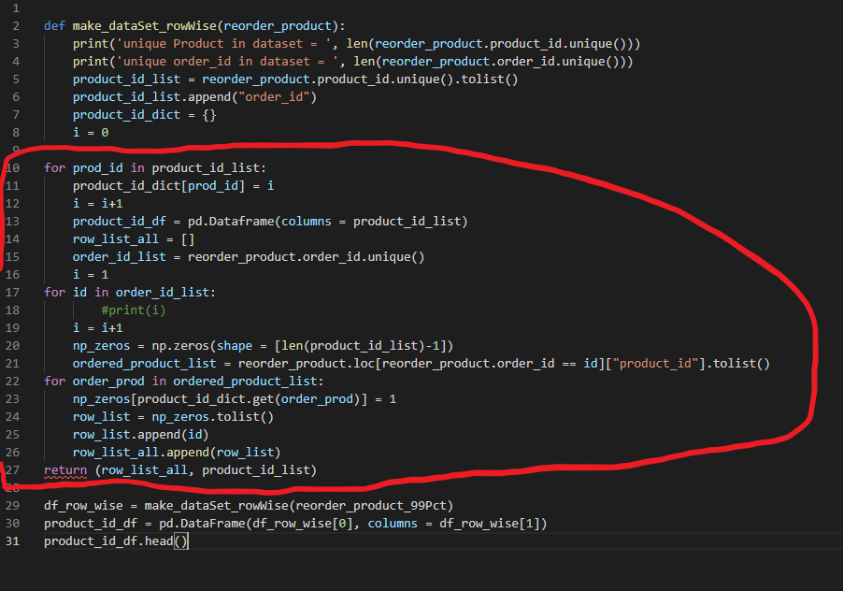843x591 pixels.
Task: Click 'for order_prod in ordered_product_list' statement
Action: point(184,381)
